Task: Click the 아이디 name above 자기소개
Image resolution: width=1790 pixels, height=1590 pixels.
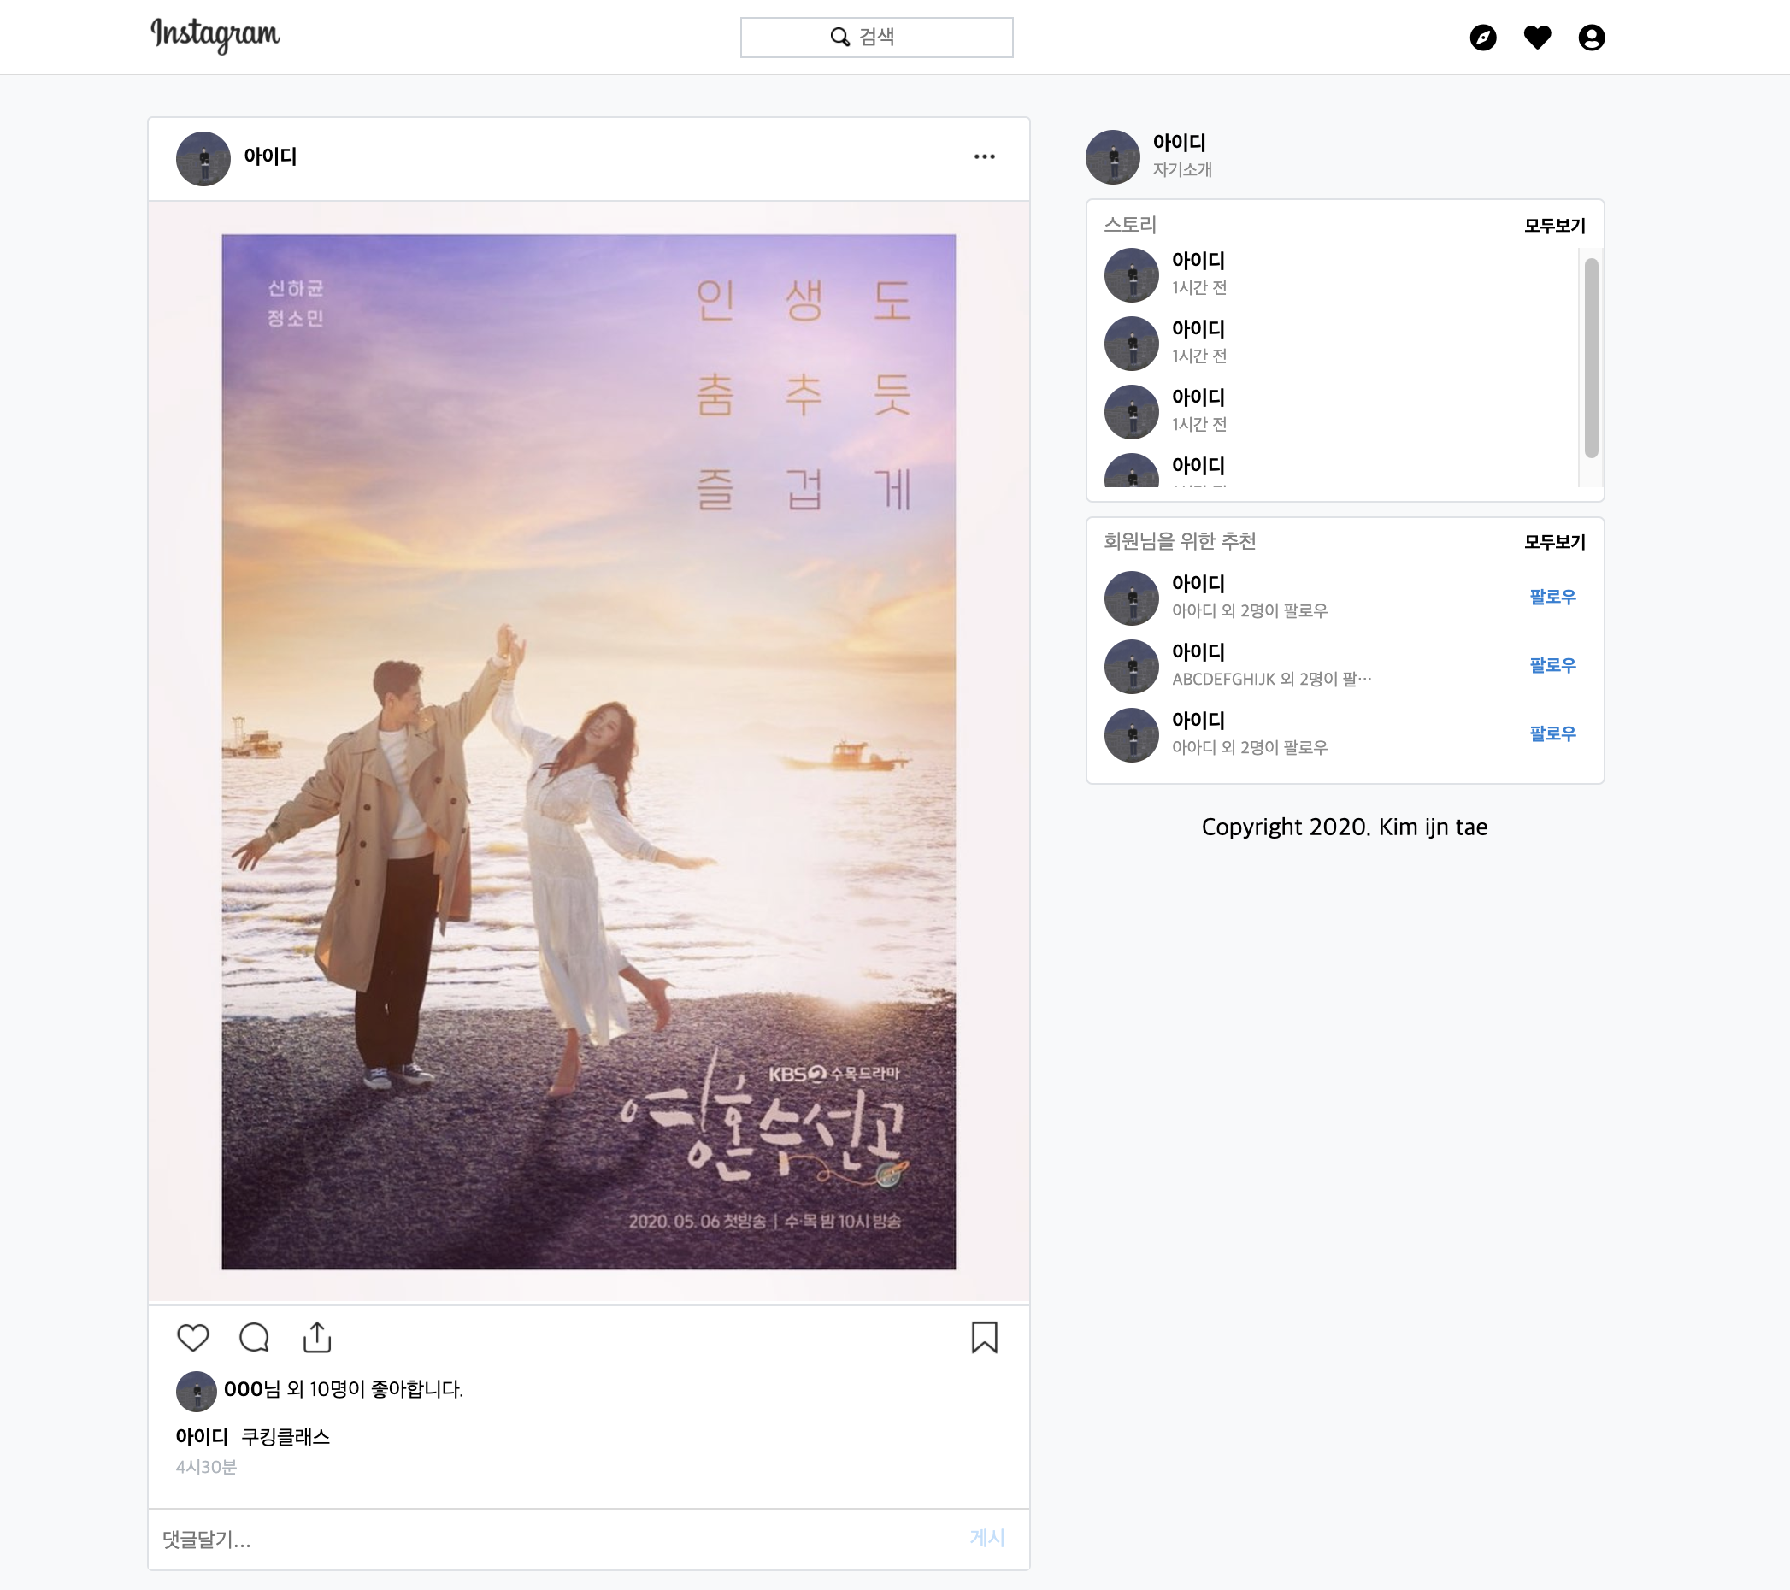Action: tap(1180, 143)
